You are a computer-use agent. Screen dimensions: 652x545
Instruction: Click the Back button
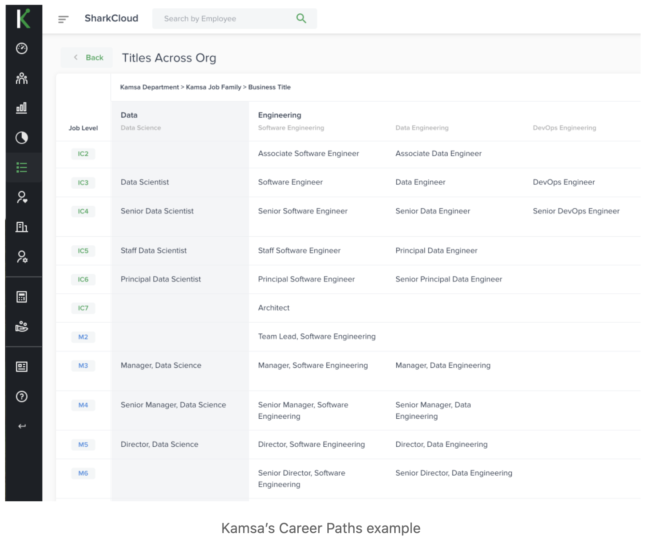click(x=88, y=58)
